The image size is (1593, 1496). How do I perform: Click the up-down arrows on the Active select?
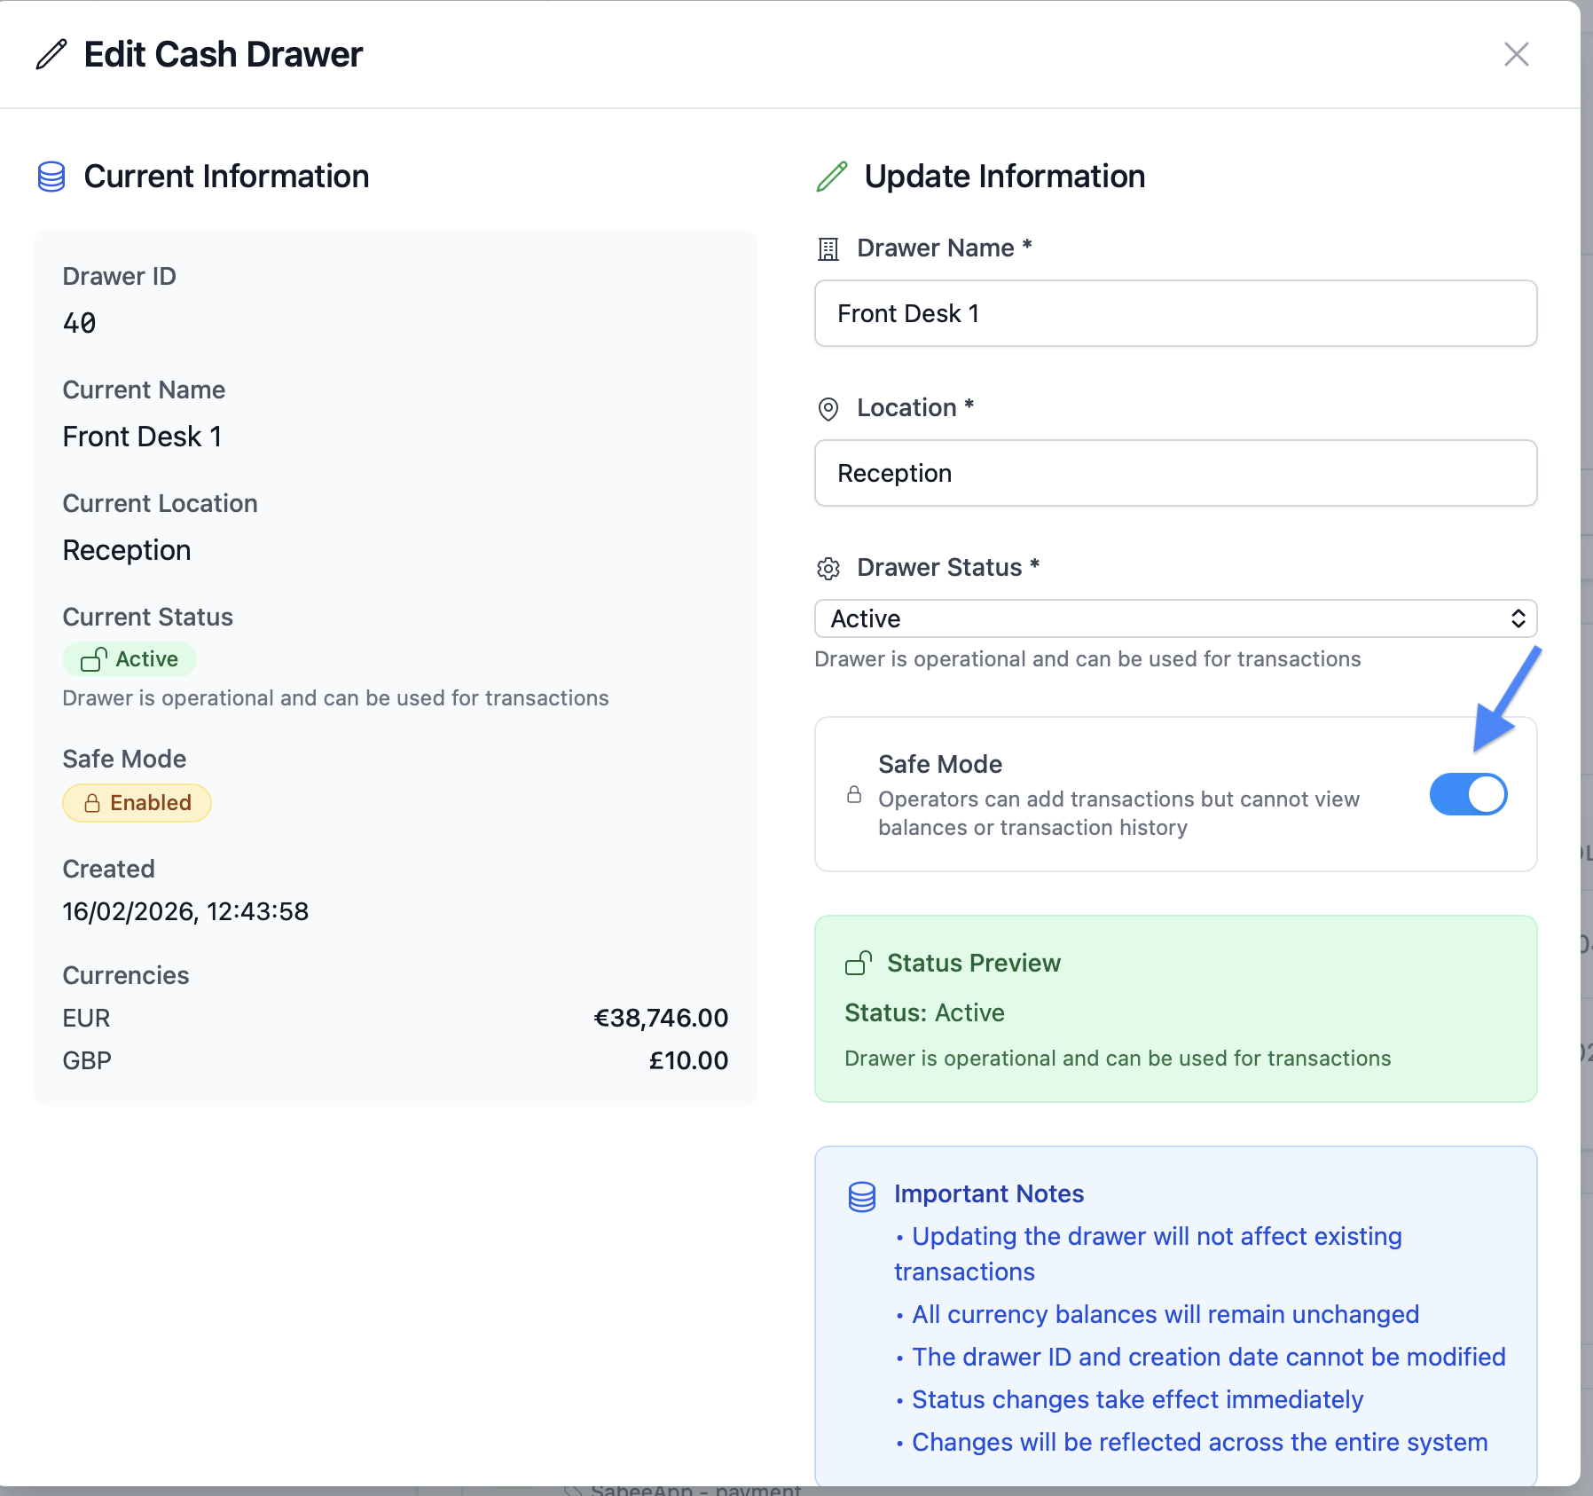1518,618
